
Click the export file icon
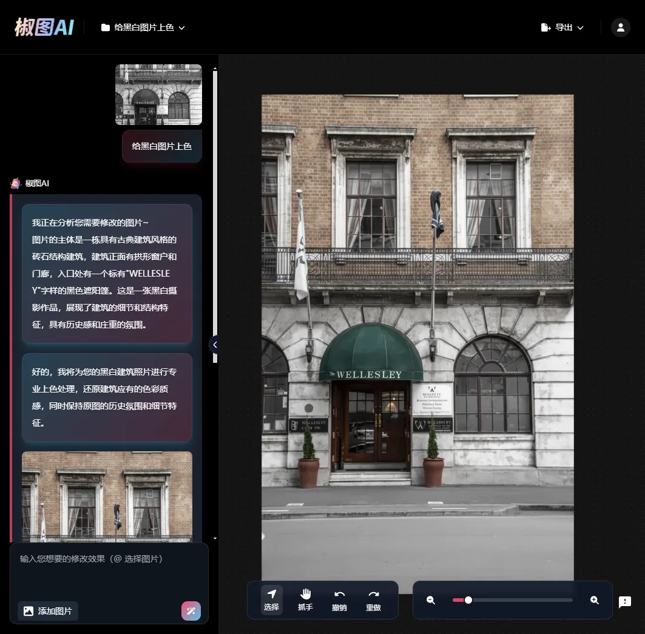[545, 27]
